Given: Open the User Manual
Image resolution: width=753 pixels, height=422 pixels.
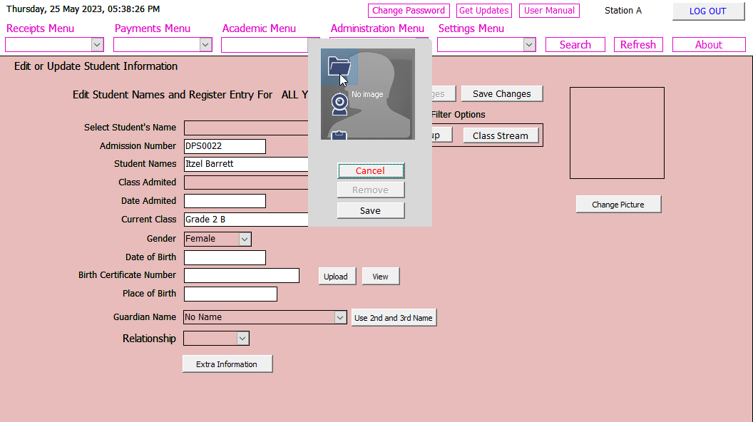Looking at the screenshot, I should (549, 11).
